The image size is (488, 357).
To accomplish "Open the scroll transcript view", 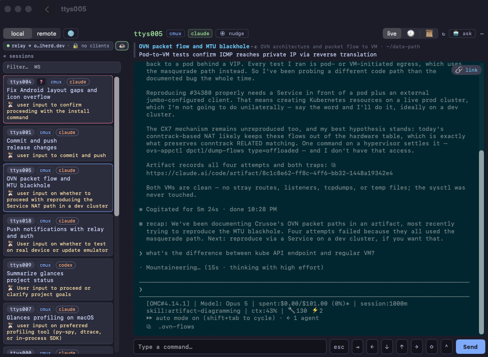I will pos(429,33).
